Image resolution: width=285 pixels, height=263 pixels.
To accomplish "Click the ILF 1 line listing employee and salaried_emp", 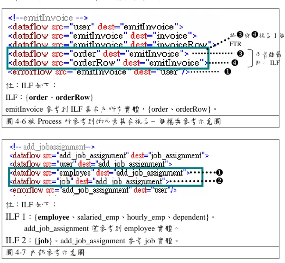I will 110,217.
